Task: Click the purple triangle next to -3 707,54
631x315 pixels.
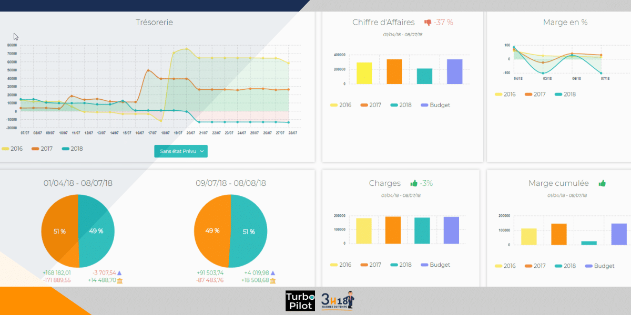Action: (x=119, y=273)
